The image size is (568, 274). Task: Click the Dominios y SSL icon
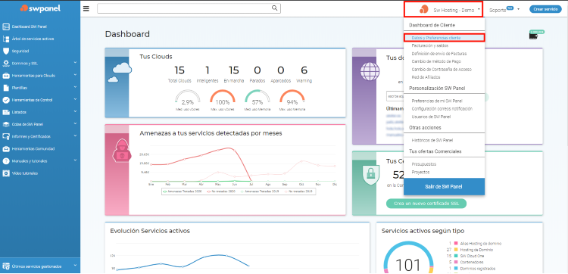[6, 64]
